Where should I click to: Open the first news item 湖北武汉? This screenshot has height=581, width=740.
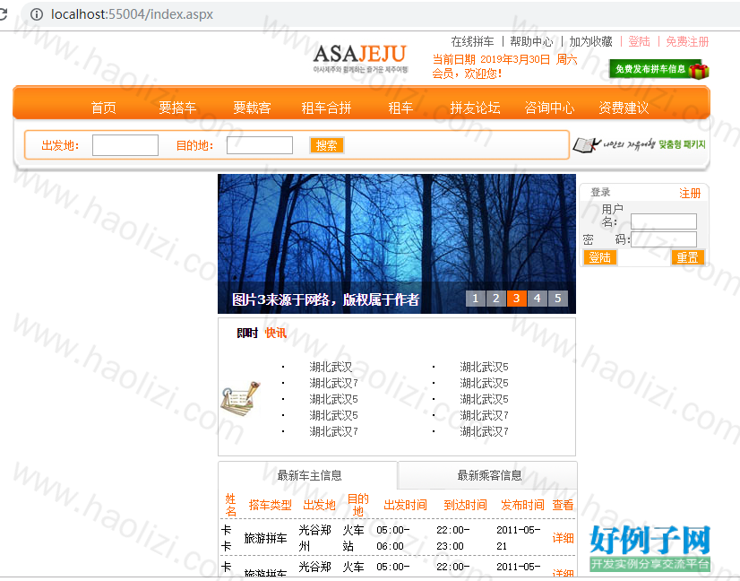[x=331, y=367]
